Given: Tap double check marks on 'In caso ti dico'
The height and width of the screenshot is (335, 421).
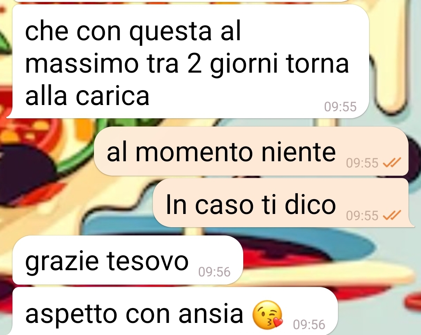Looking at the screenshot, I should click(x=392, y=215).
